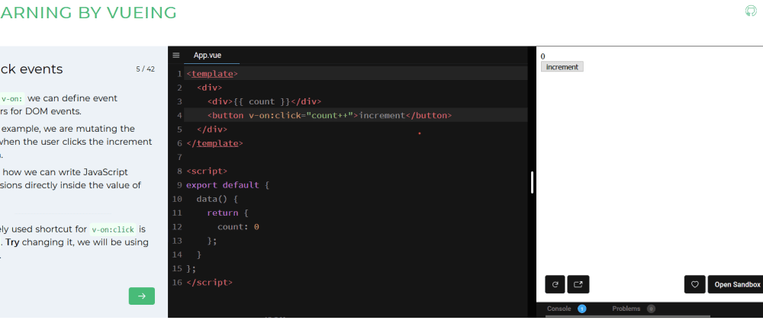The height and width of the screenshot is (320, 763).
Task: Open the GitHub repository icon
Action: coord(752,11)
